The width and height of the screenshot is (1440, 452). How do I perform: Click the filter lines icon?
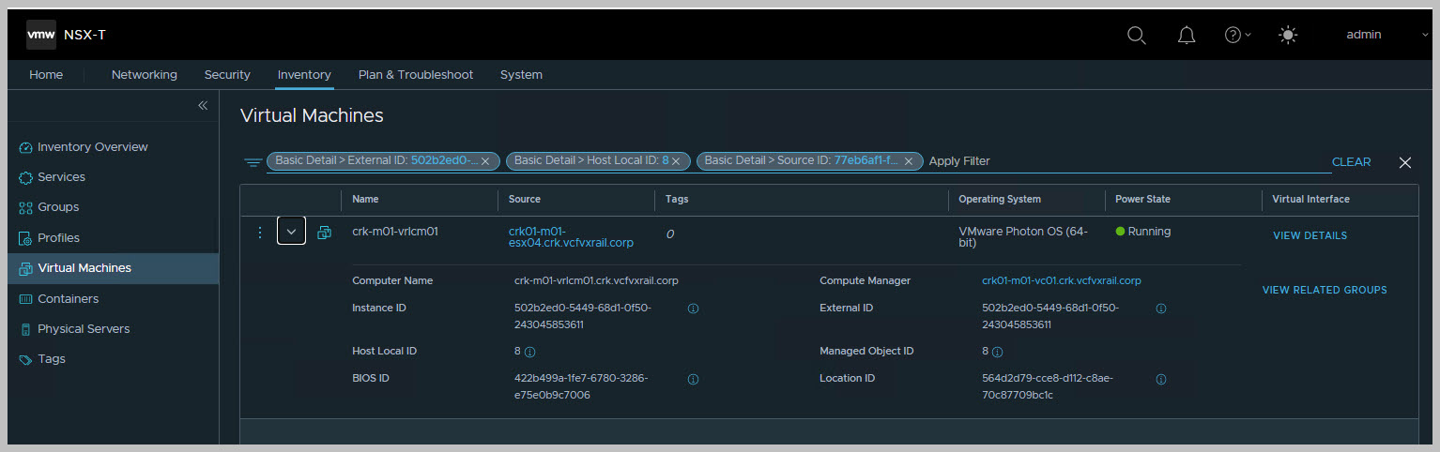tap(253, 162)
